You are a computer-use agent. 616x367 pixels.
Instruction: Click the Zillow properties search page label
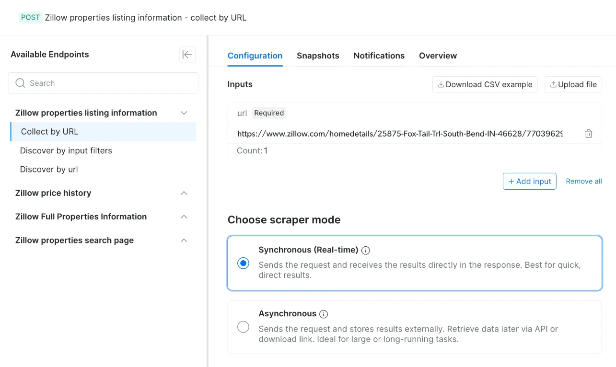[74, 241]
